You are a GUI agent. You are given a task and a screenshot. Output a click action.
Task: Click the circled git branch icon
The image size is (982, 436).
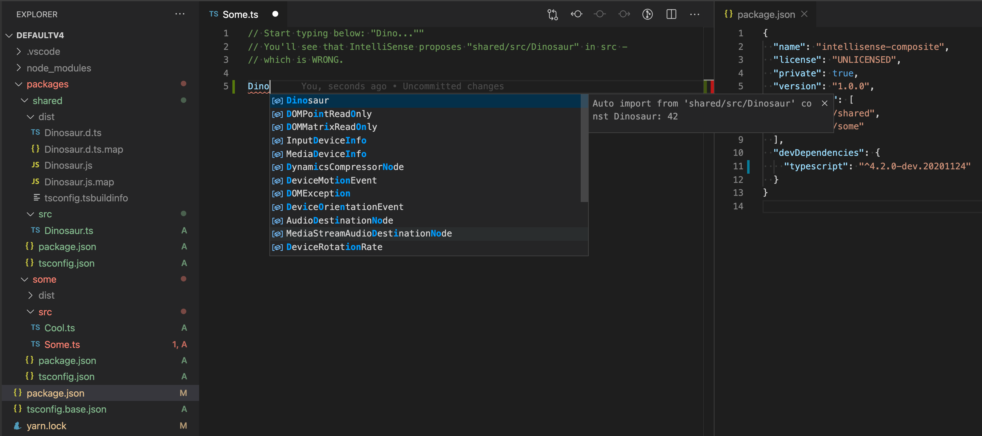(647, 14)
